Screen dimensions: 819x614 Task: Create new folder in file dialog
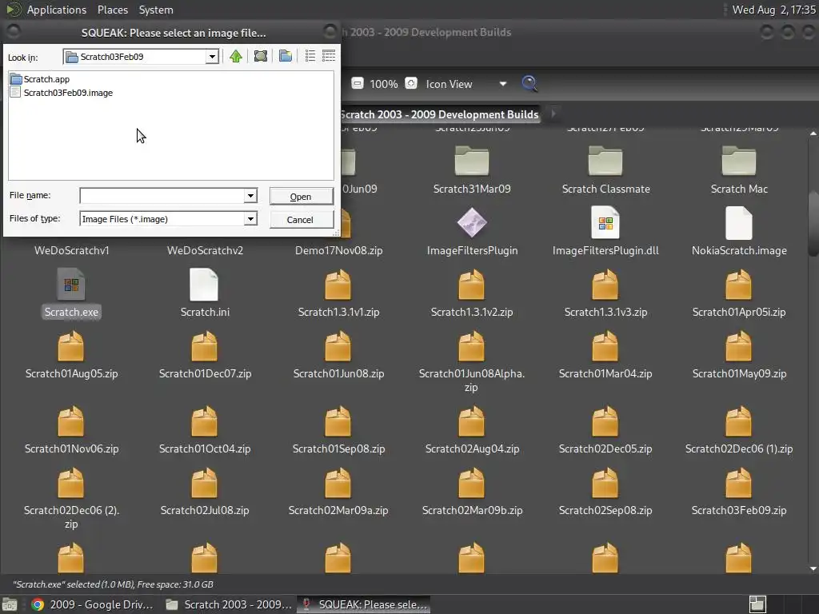click(x=286, y=57)
